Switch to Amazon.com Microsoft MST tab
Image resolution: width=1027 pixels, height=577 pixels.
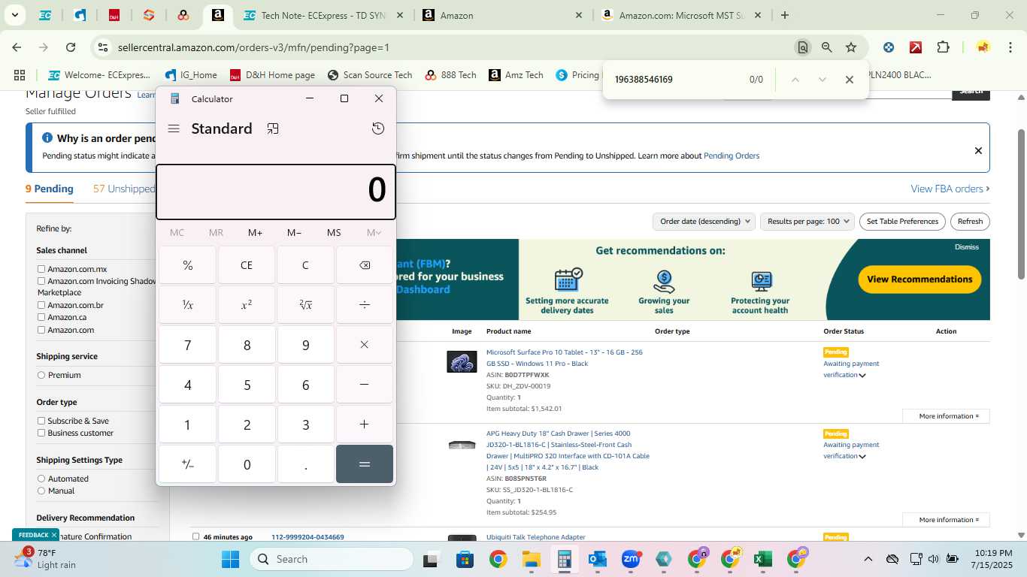tap(681, 15)
